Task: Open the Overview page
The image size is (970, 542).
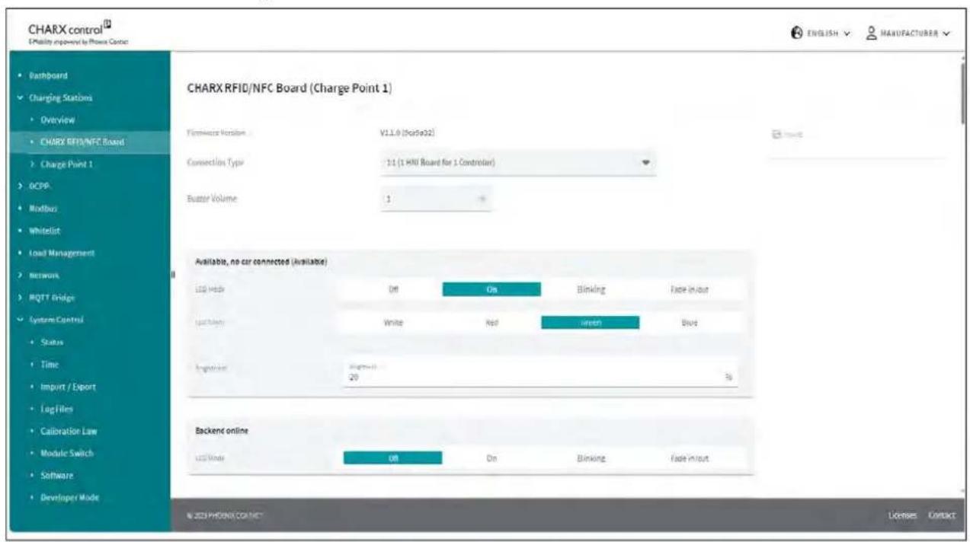Action: 57,120
